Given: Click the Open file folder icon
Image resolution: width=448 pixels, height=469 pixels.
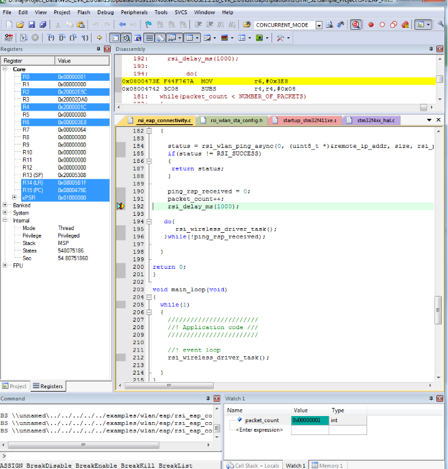Looking at the screenshot, I should [x=19, y=24].
